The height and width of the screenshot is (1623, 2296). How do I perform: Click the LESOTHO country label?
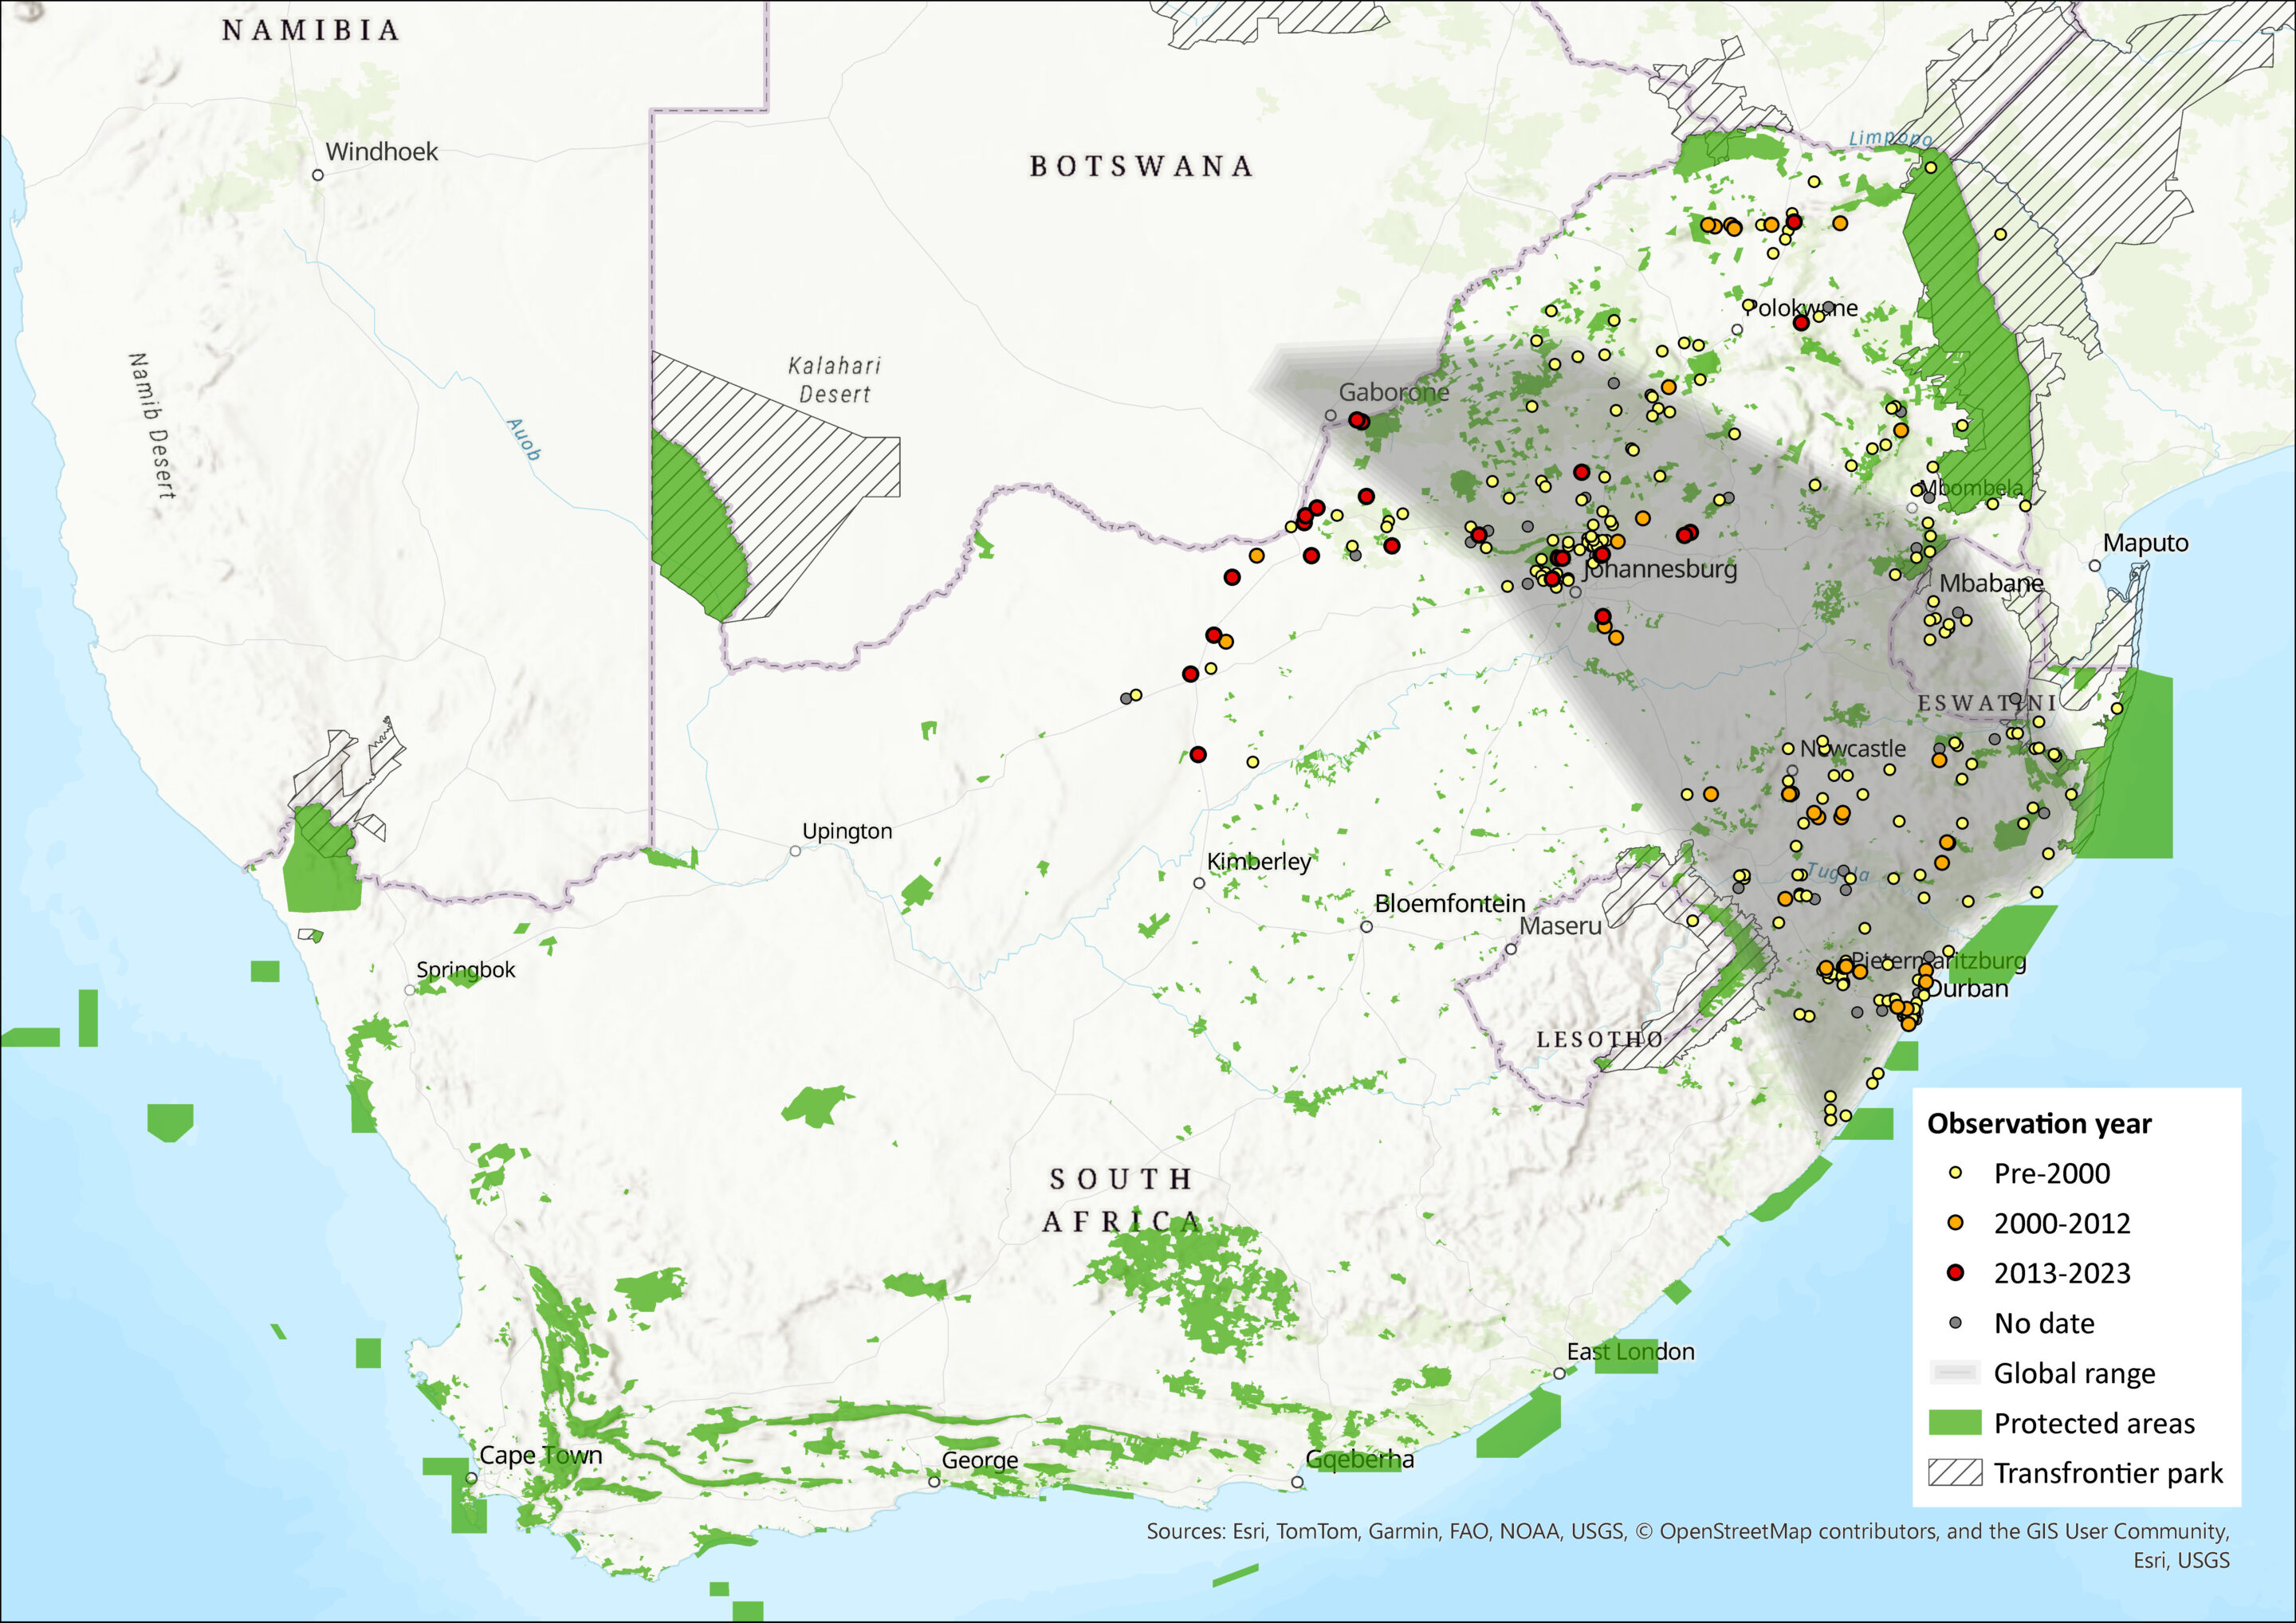[x=1599, y=1040]
